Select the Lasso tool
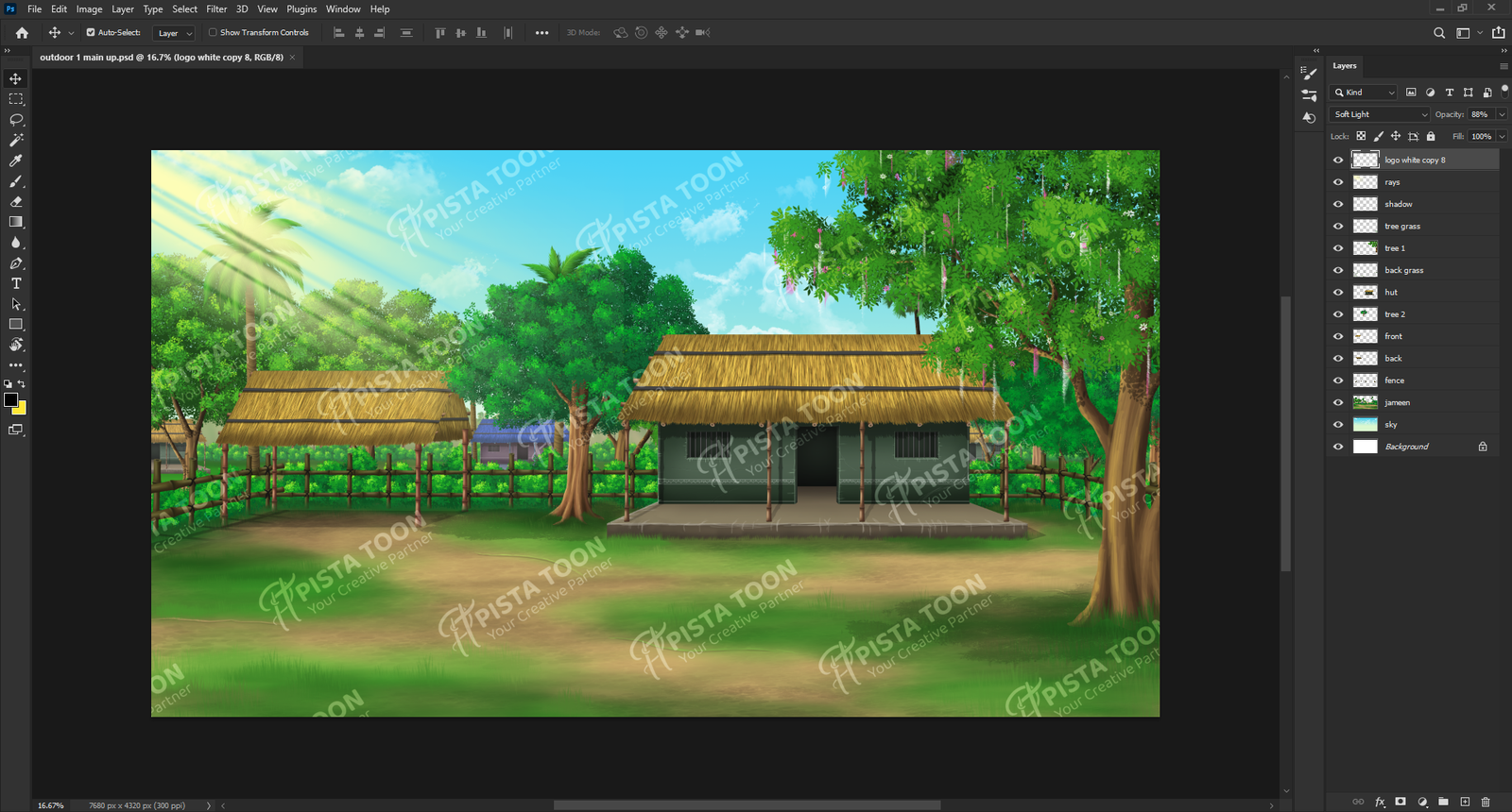 [x=16, y=120]
